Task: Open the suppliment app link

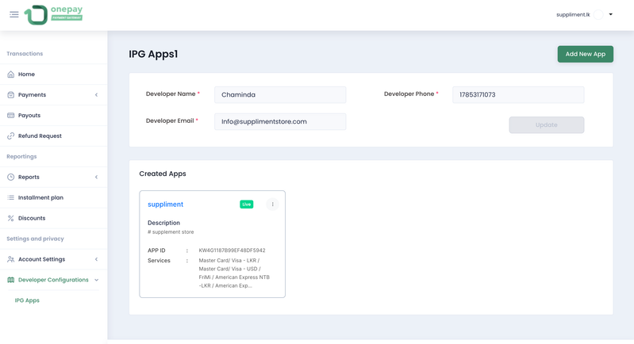Action: 165,204
